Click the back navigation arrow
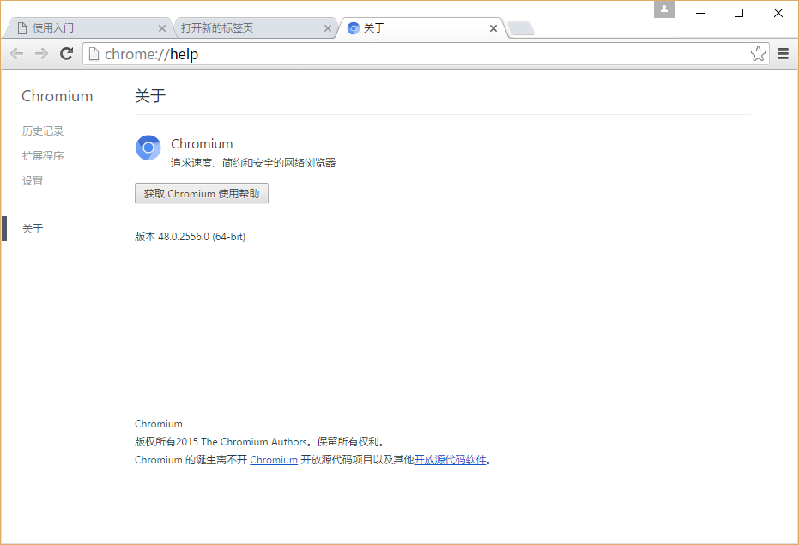 (x=15, y=53)
